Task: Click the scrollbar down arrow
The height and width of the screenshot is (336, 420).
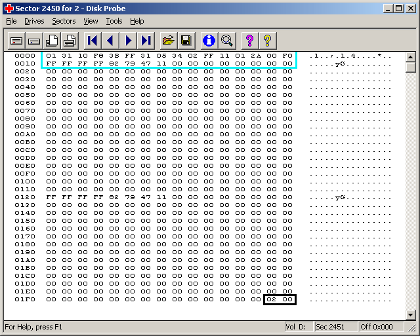Action: 410,314
